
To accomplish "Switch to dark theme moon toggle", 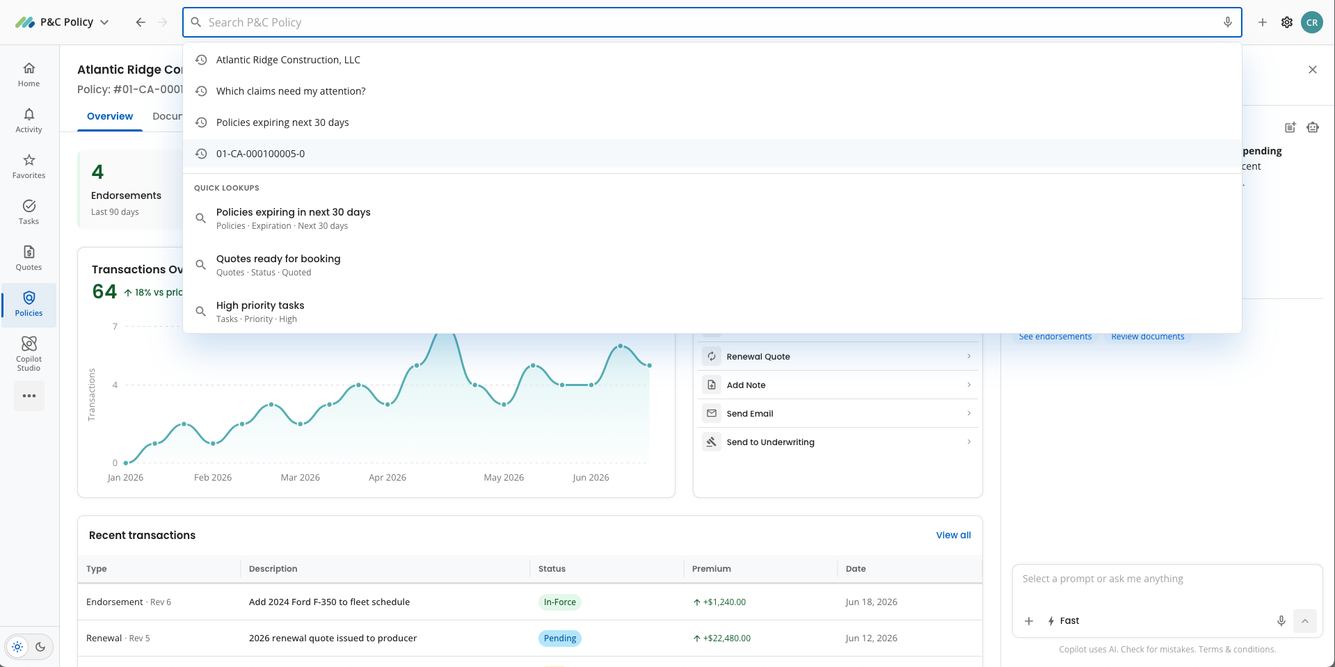I will pyautogui.click(x=40, y=647).
